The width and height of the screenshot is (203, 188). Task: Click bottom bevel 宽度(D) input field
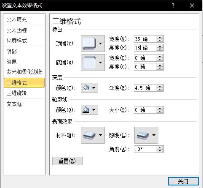145,58
